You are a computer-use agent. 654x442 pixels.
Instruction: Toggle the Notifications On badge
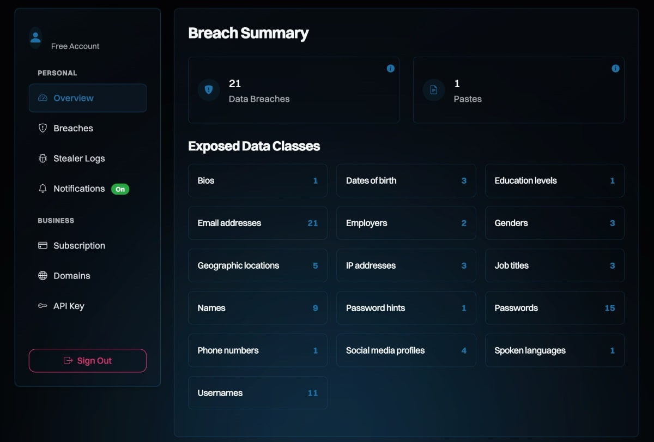pyautogui.click(x=120, y=189)
